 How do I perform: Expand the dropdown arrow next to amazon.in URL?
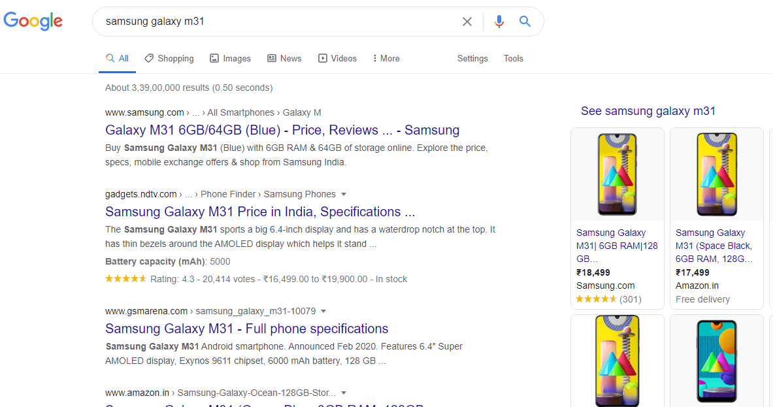pyautogui.click(x=344, y=393)
